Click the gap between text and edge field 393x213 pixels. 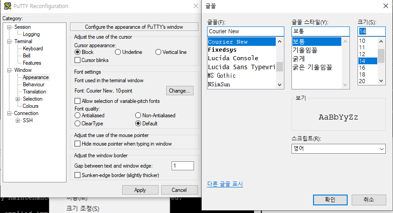(x=183, y=166)
